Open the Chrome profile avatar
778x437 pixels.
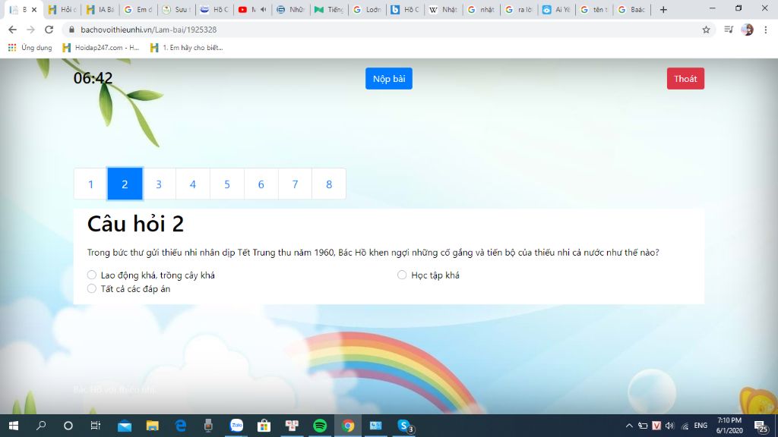click(748, 30)
